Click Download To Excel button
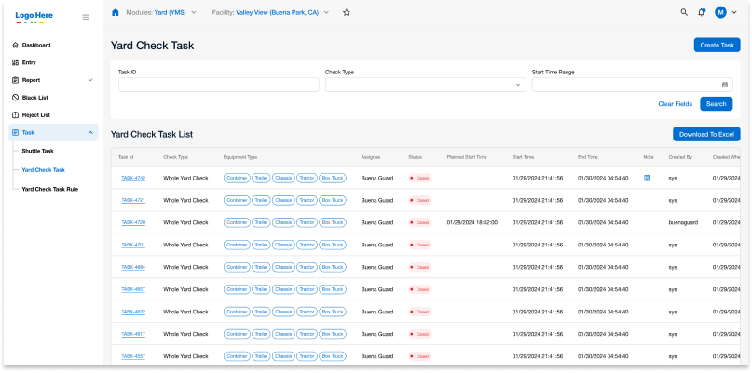The height and width of the screenshot is (373, 752). 706,134
